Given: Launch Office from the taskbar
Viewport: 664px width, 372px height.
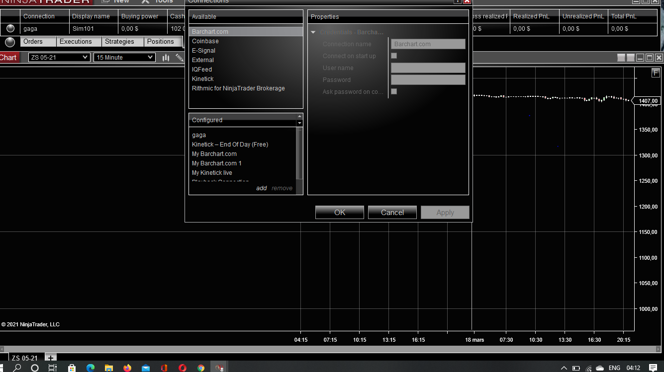Looking at the screenshot, I should click(x=164, y=368).
